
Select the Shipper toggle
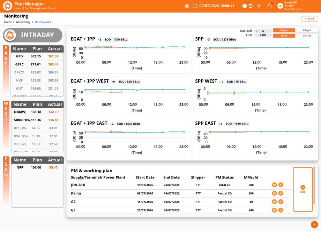click(306, 30)
